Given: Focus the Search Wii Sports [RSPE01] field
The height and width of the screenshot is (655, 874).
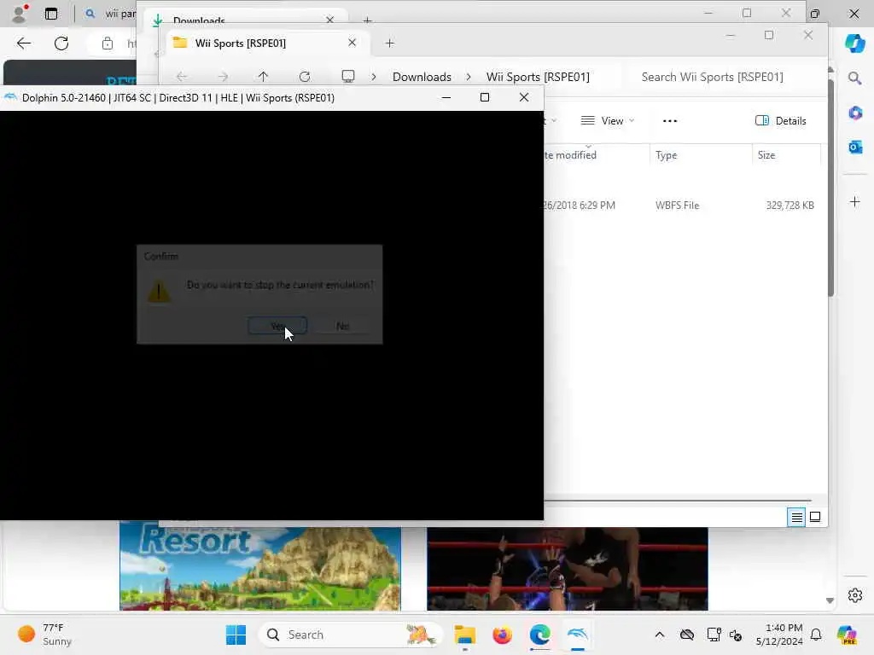Looking at the screenshot, I should (x=725, y=77).
